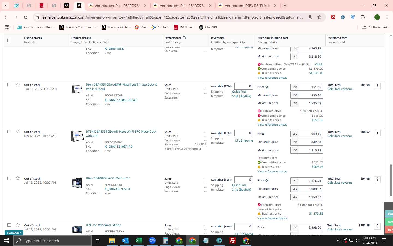This screenshot has height=246, width=393.
Task: Open the actions menu for the $84.32 fees row
Action: click(x=377, y=133)
